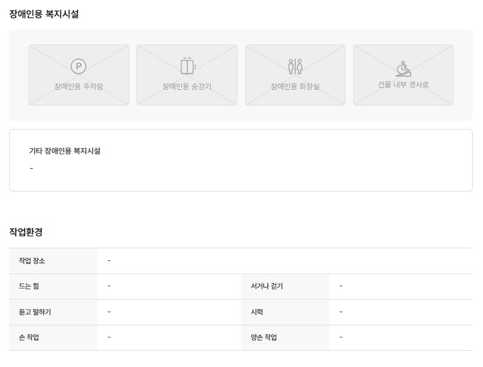Click the 양손 작업 row label
Viewport: 483px width, 367px height.
click(264, 337)
